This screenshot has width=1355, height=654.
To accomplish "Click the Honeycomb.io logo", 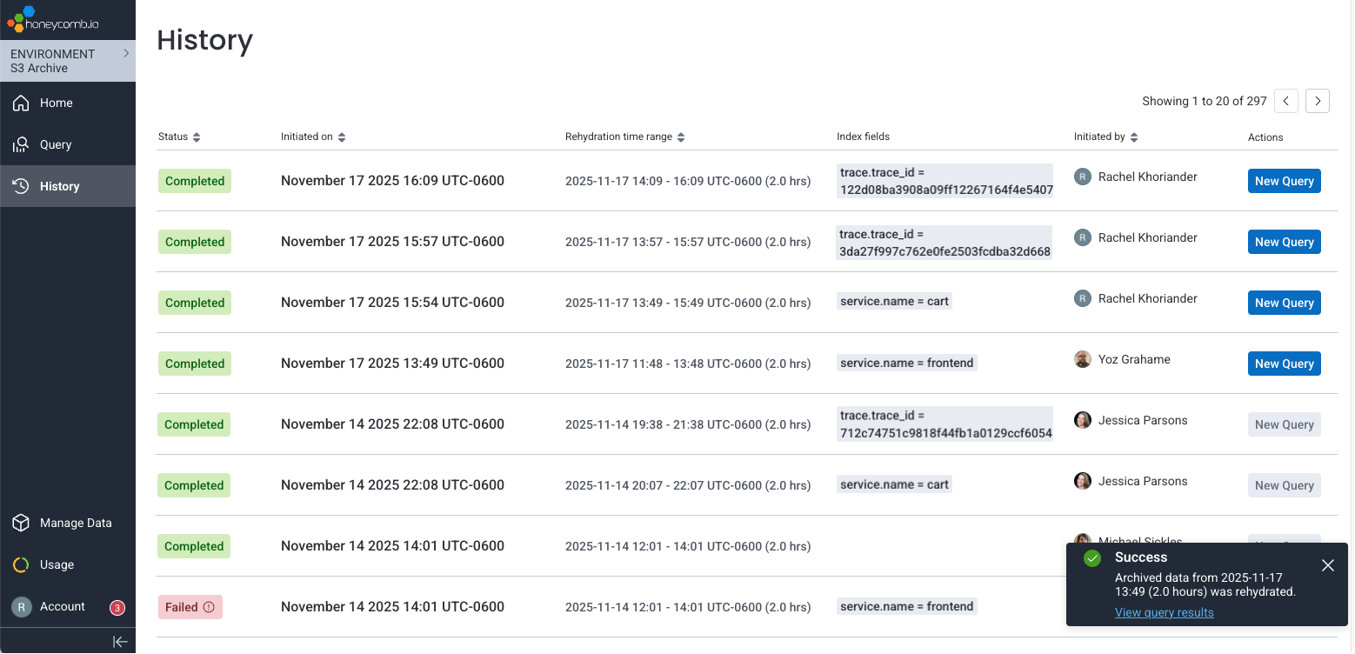I will pos(52,18).
